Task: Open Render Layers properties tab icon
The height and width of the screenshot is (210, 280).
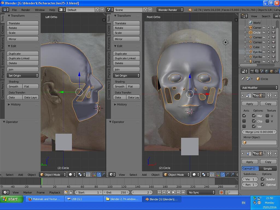Action: point(257,71)
